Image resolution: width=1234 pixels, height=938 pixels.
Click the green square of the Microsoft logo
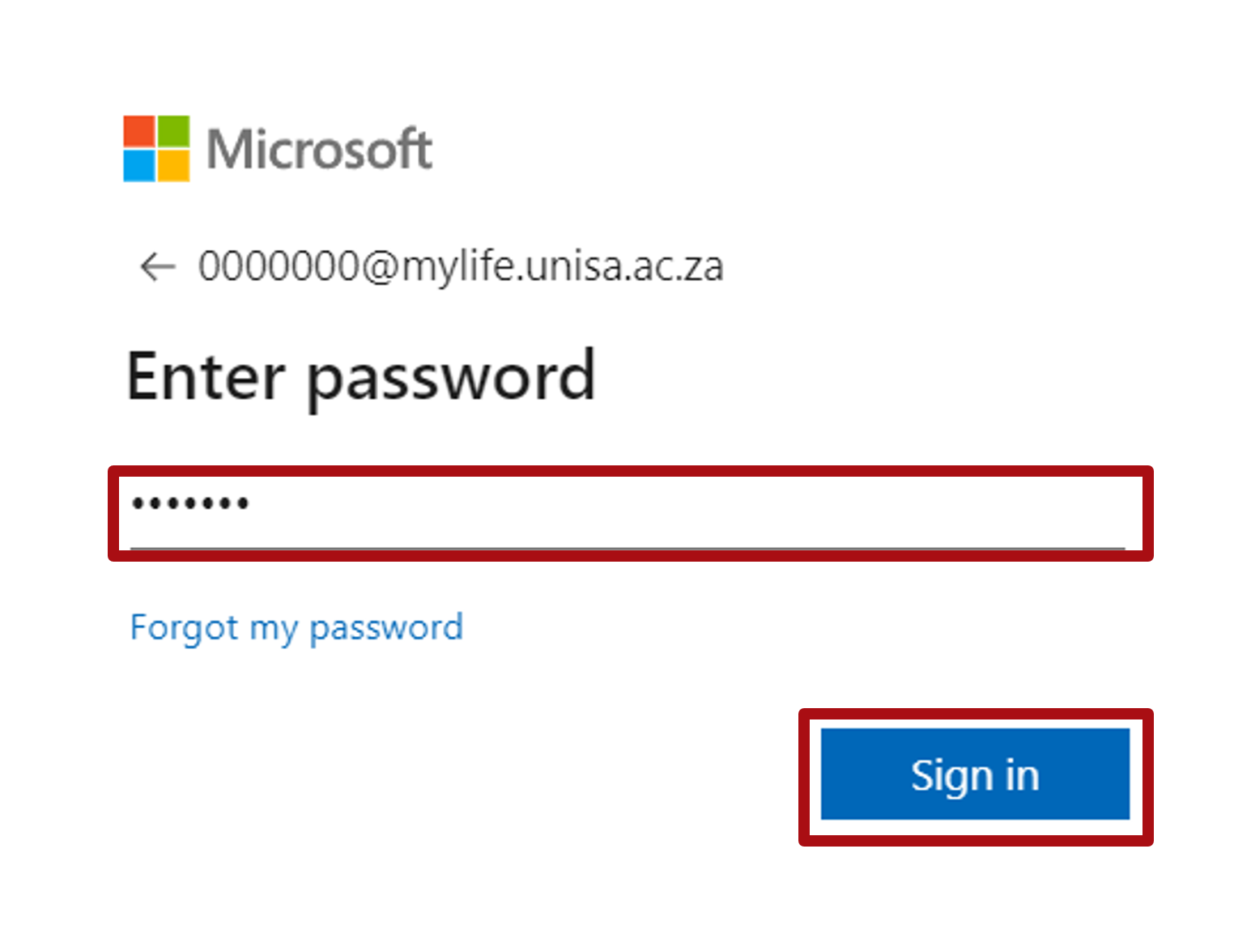(x=173, y=131)
